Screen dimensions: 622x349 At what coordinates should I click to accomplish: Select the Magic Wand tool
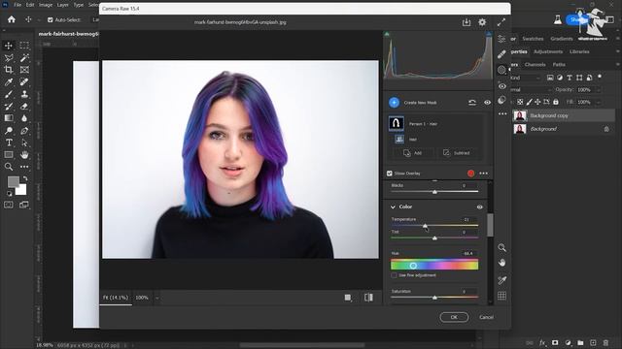(24, 58)
